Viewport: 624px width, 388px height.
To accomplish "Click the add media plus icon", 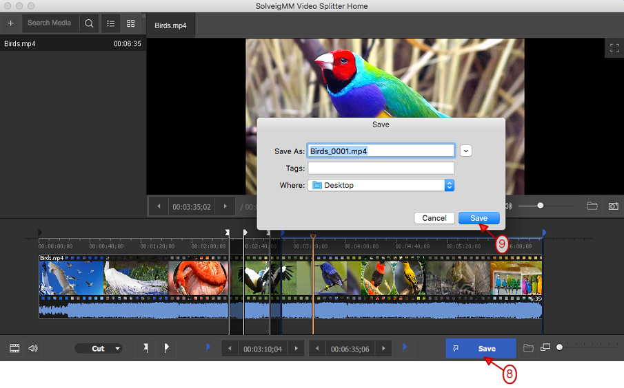I will (x=10, y=23).
